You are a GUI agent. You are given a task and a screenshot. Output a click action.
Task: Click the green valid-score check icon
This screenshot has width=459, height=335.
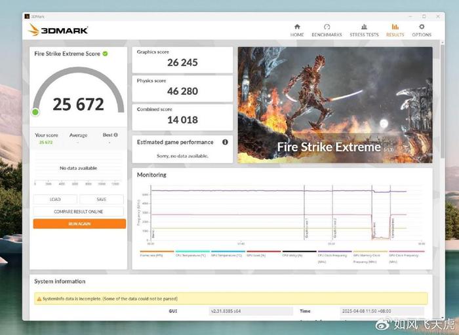105,54
